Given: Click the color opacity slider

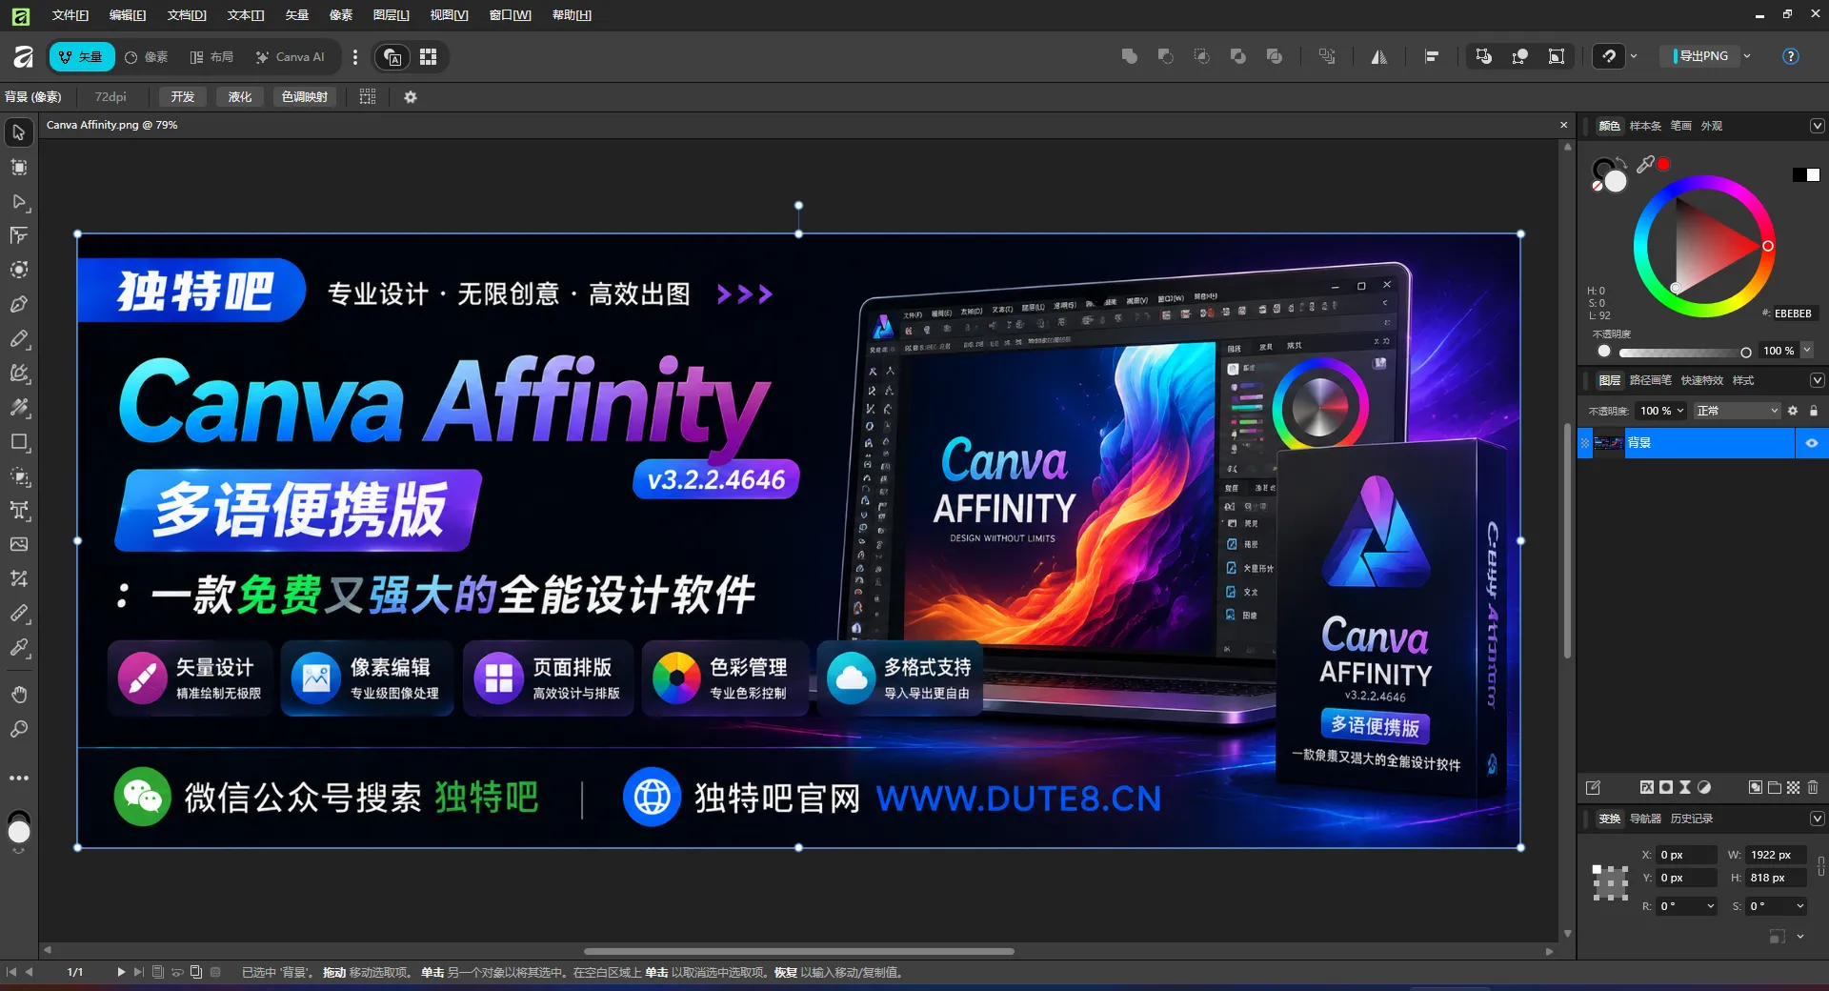Looking at the screenshot, I should pos(1683,352).
